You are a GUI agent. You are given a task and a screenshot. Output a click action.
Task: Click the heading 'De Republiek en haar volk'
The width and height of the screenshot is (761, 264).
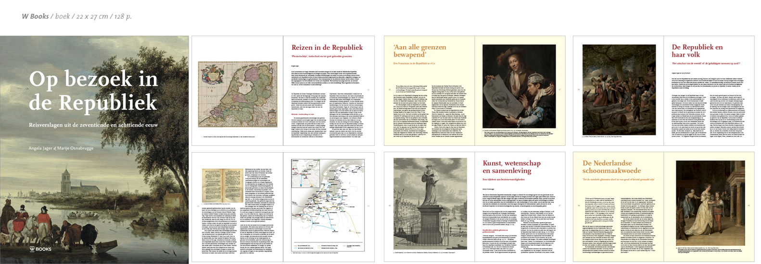[697, 51]
